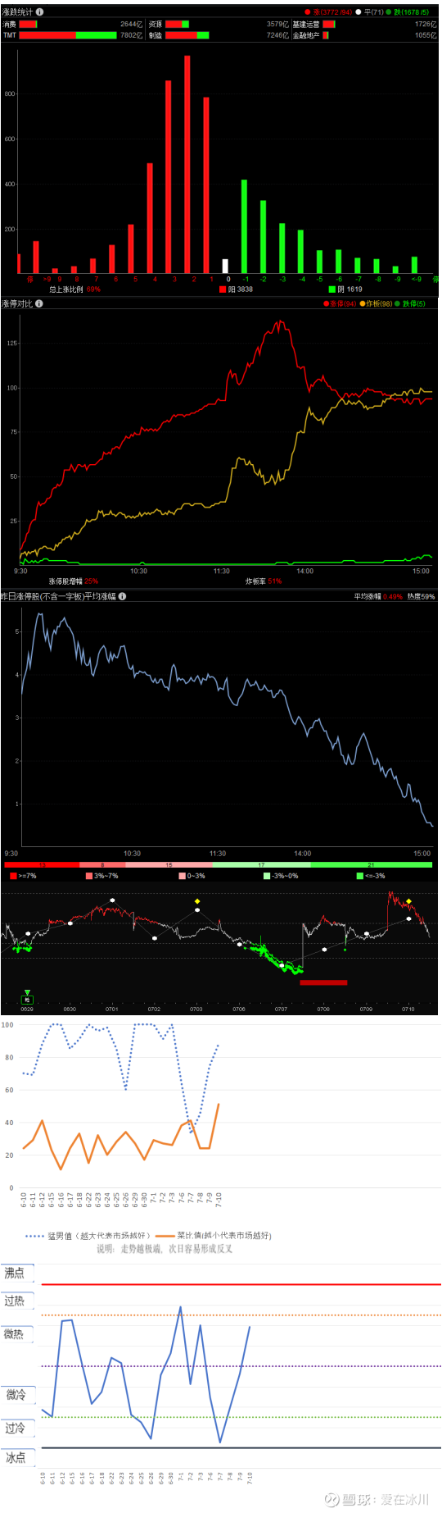The image size is (442, 1513).
Task: Click the yellow diamond marker near 0710
Action: (408, 901)
